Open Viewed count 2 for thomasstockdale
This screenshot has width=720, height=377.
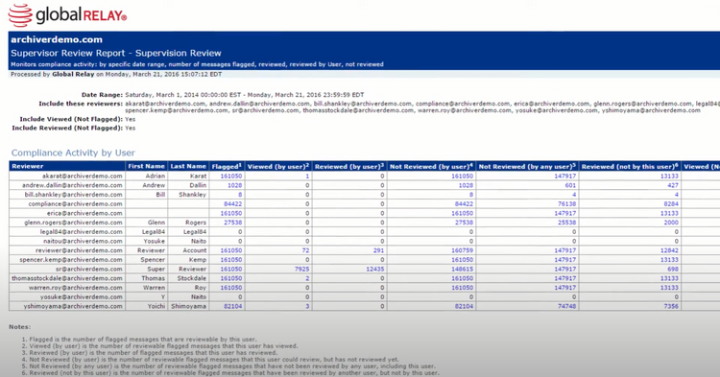[307, 278]
